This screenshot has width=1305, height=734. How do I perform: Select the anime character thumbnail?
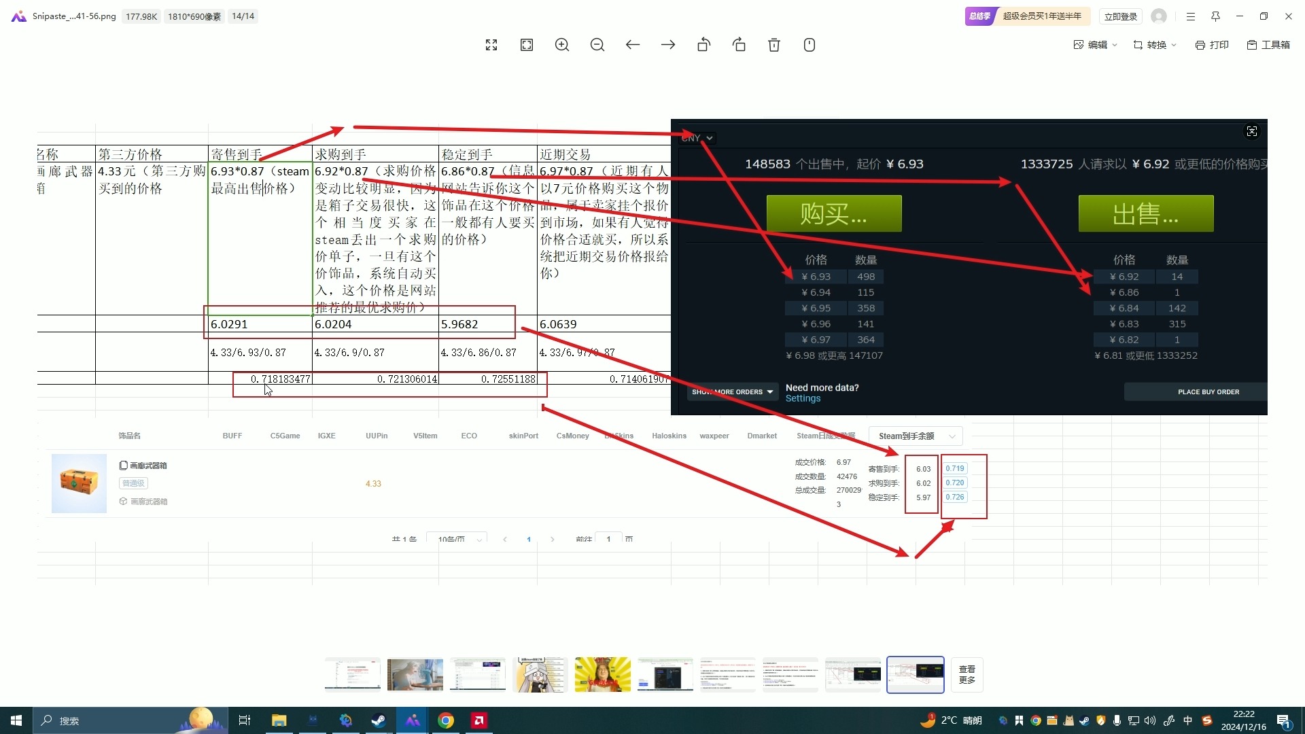click(x=540, y=674)
